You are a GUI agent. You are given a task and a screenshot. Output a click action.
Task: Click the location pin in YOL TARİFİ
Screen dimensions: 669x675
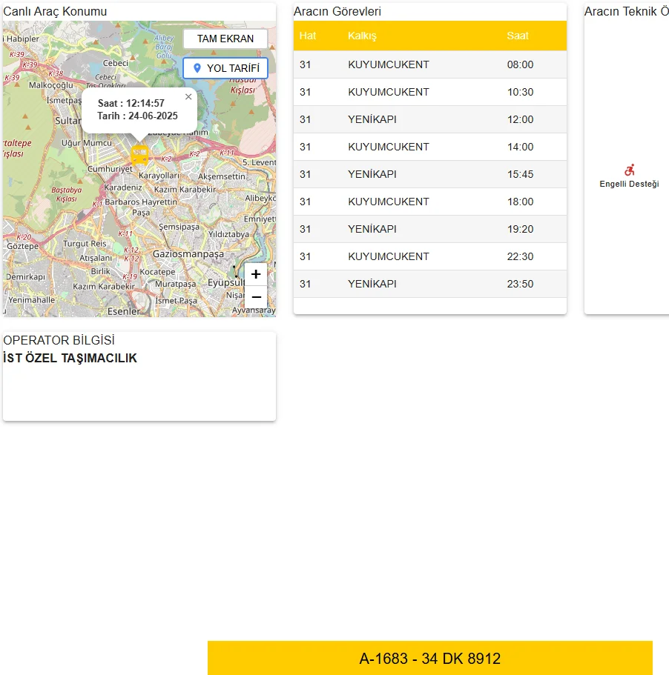point(197,68)
